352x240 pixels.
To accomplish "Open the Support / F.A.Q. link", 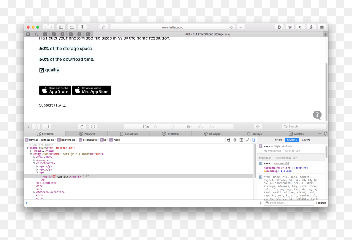I will (x=52, y=105).
